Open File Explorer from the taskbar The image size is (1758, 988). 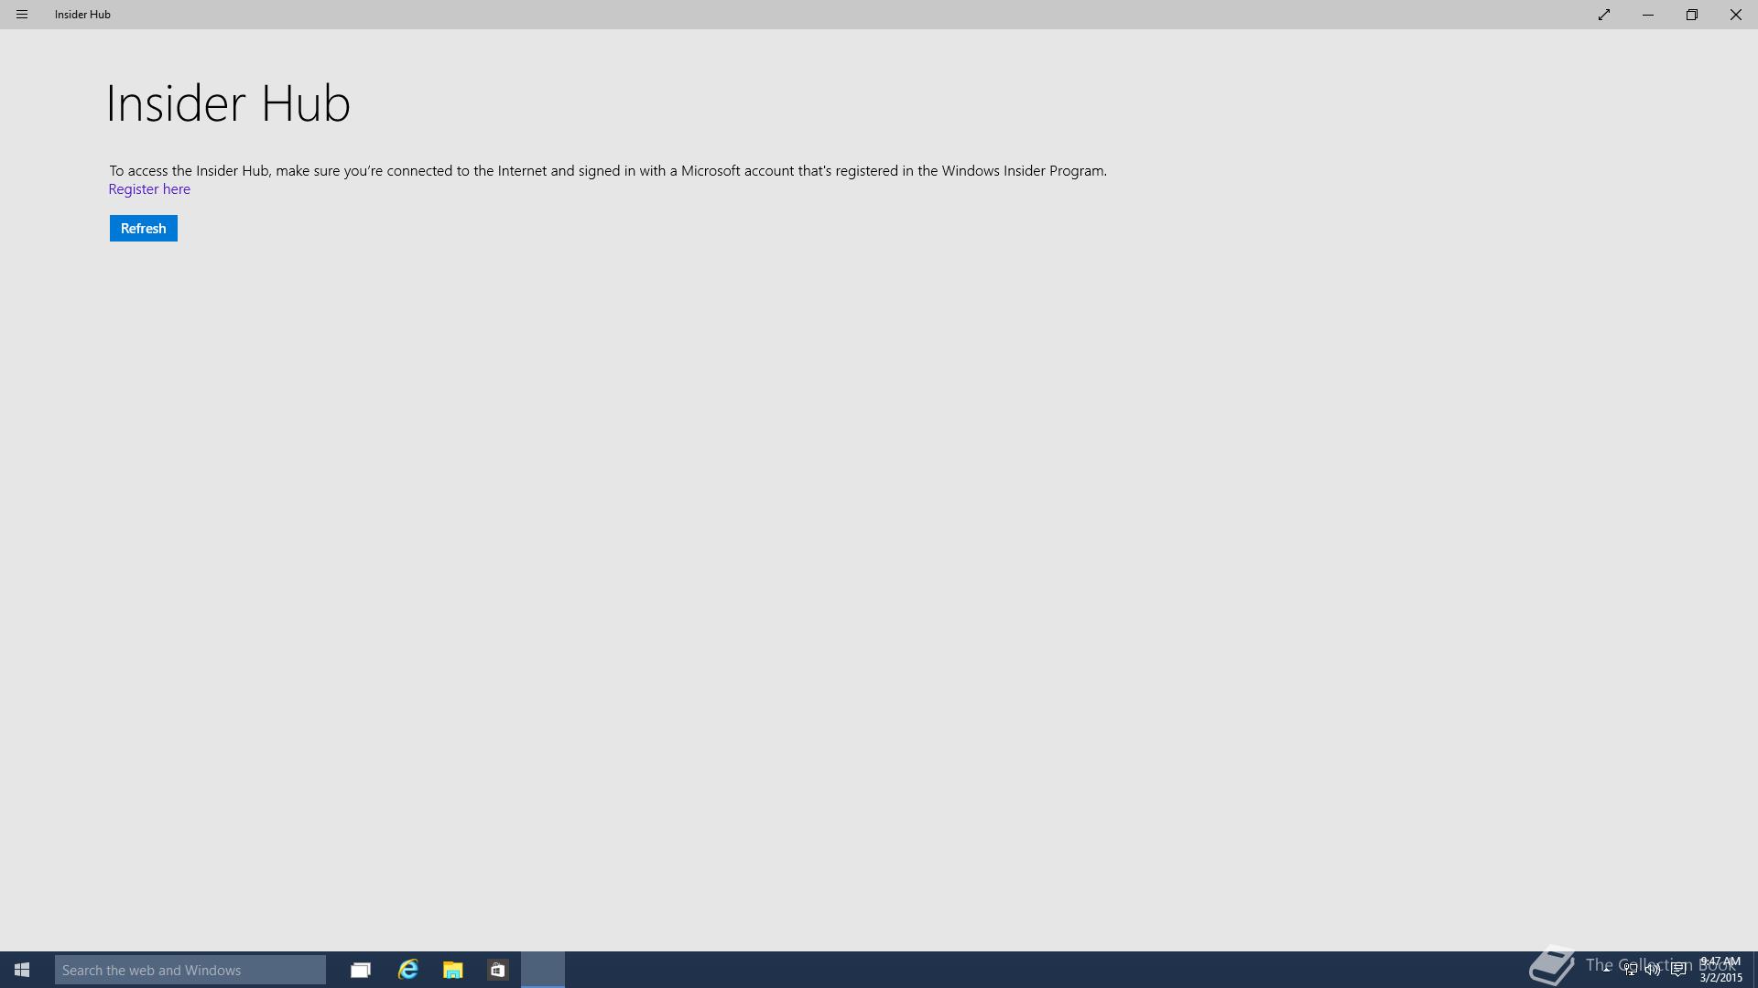(x=452, y=970)
